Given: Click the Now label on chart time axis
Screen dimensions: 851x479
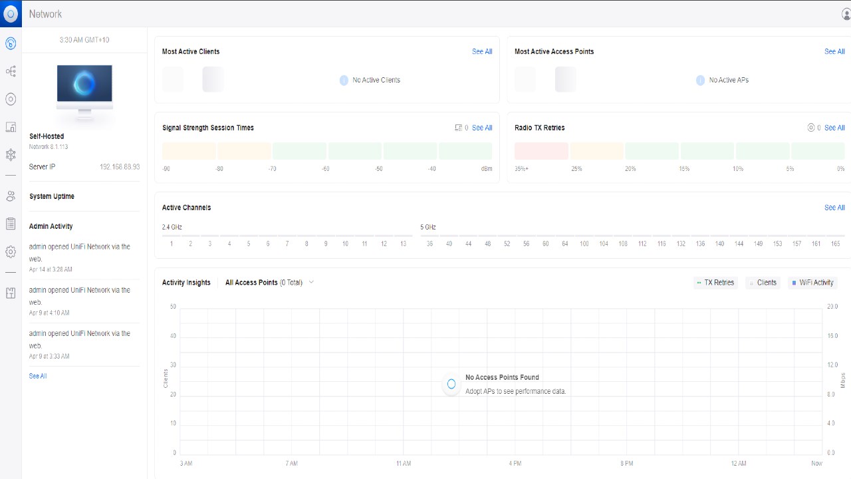Looking at the screenshot, I should [816, 463].
